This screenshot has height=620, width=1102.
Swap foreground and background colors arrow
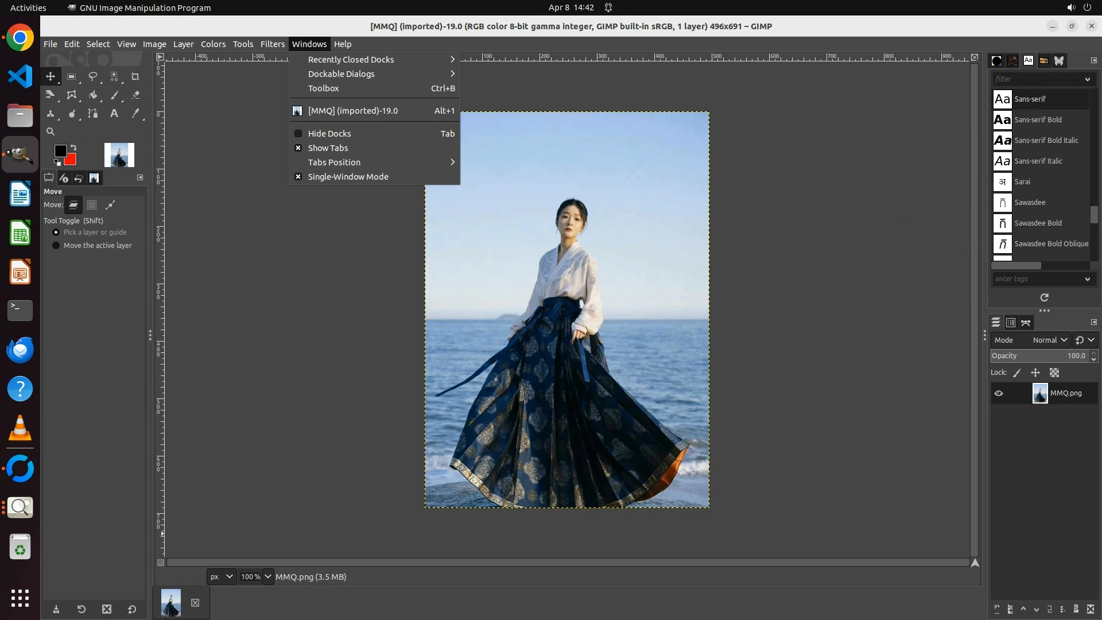[x=73, y=148]
